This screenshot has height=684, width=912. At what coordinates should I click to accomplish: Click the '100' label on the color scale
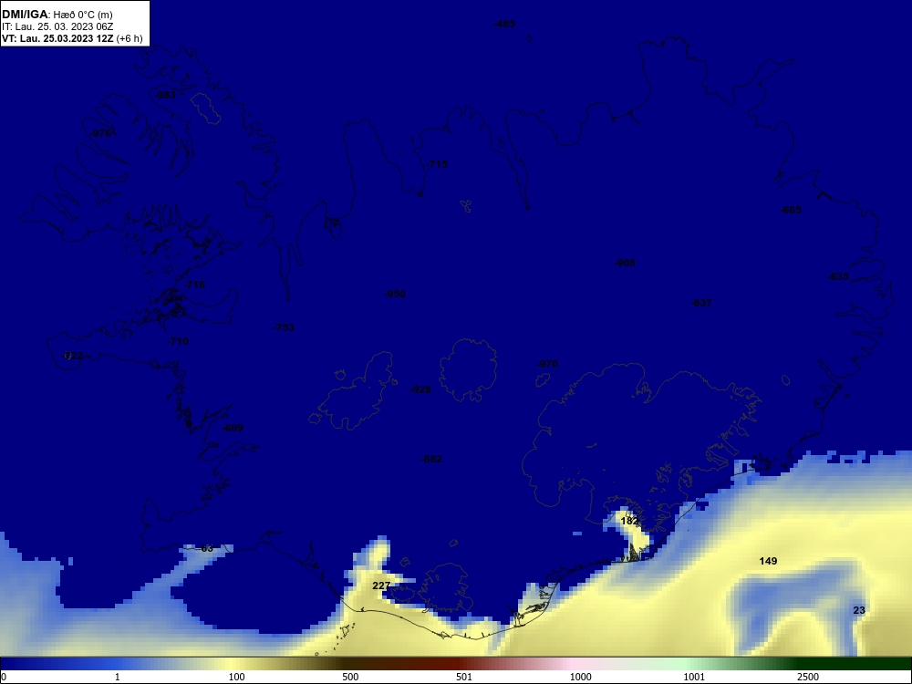click(x=237, y=677)
